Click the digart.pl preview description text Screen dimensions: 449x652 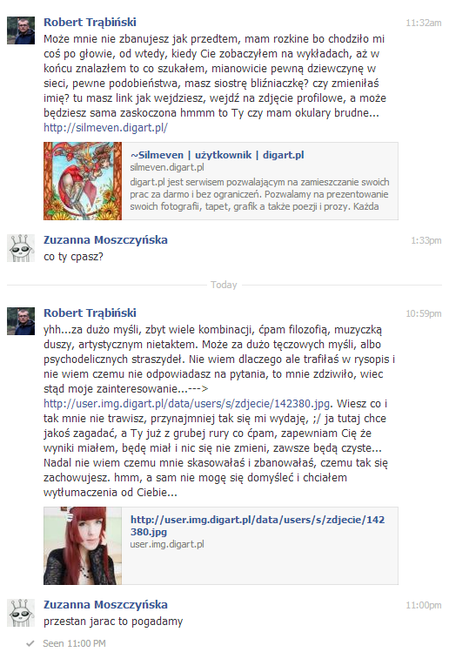[x=259, y=194]
